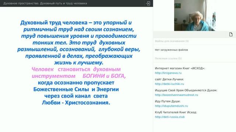
Task: Click the webinar title in top bar
Action: click(45, 3)
